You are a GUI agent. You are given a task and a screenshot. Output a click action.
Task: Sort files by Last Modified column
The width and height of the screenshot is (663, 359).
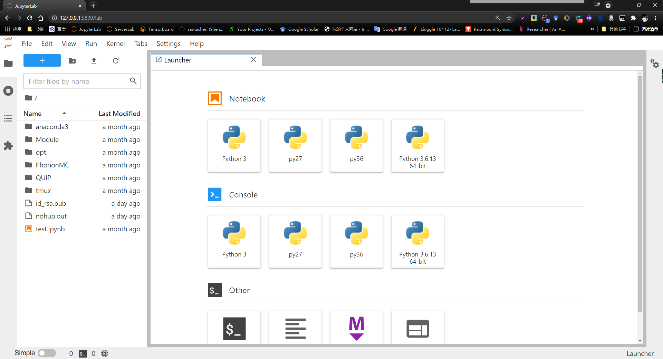pyautogui.click(x=111, y=114)
